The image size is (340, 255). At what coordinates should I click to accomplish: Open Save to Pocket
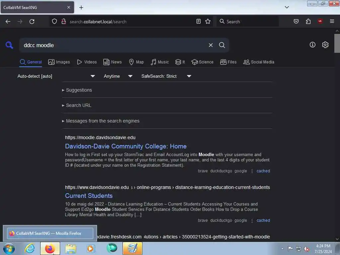point(296,21)
